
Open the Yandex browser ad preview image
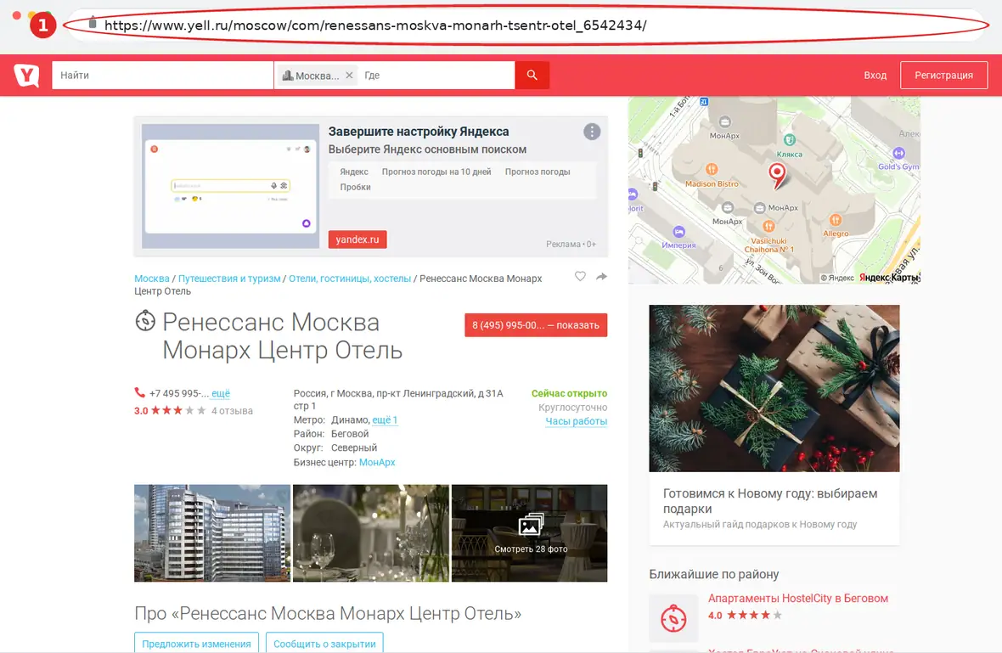pos(231,186)
